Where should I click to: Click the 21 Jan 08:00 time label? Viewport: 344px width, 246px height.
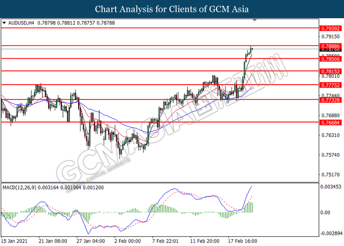tap(53, 241)
